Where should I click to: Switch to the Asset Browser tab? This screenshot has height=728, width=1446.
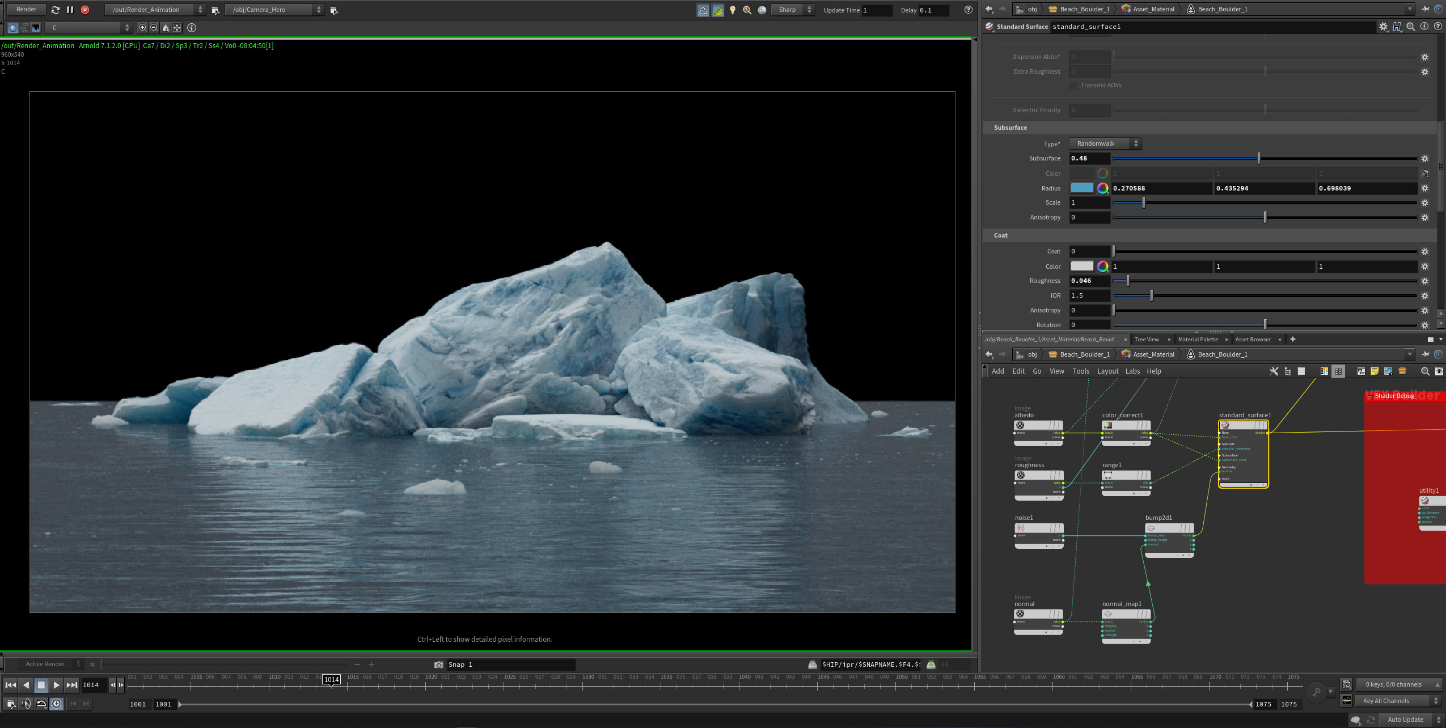[1253, 340]
